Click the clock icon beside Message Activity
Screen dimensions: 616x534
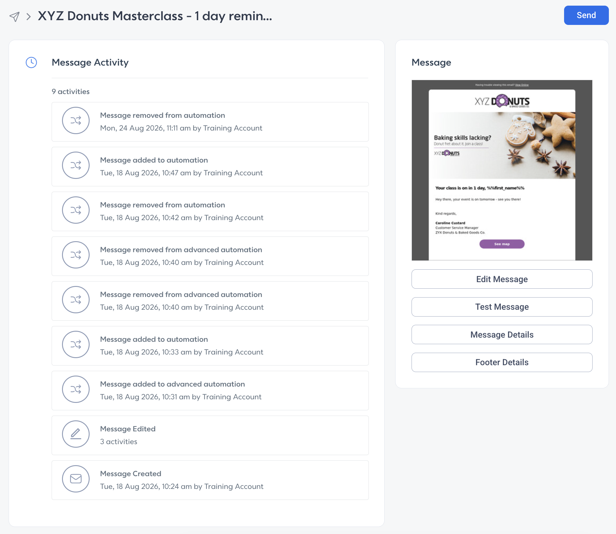[31, 63]
